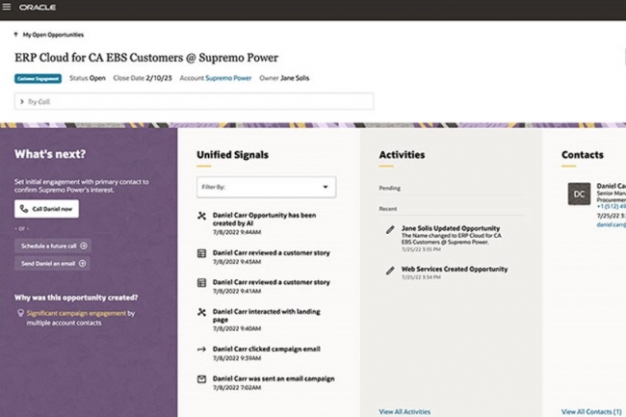Viewport: 626px width, 417px height.
Task: Open customer story signal from 9:43AM
Action: point(272,253)
